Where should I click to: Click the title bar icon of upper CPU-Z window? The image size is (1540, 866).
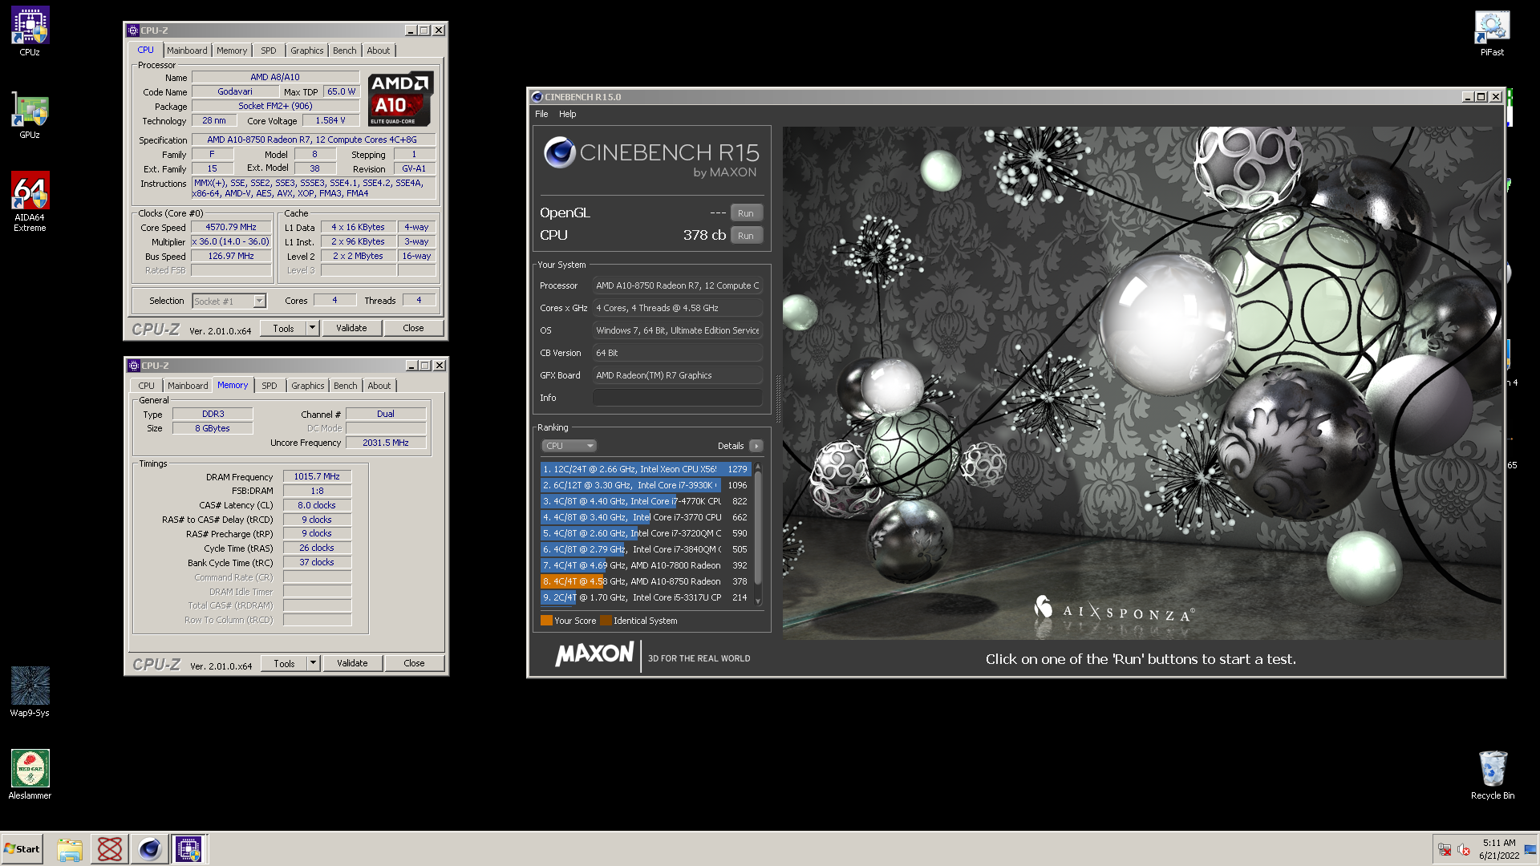(x=133, y=30)
